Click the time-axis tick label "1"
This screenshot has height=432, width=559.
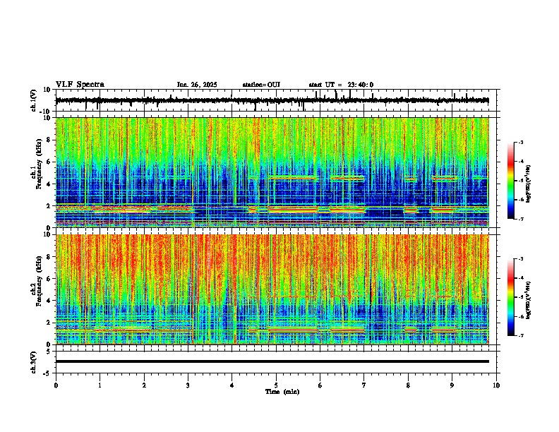point(100,385)
